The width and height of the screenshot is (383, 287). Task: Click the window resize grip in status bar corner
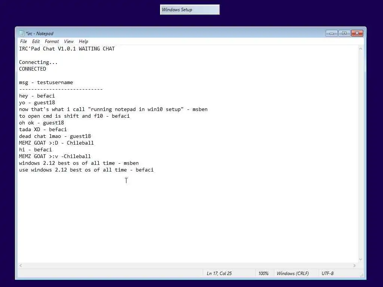pos(362,275)
